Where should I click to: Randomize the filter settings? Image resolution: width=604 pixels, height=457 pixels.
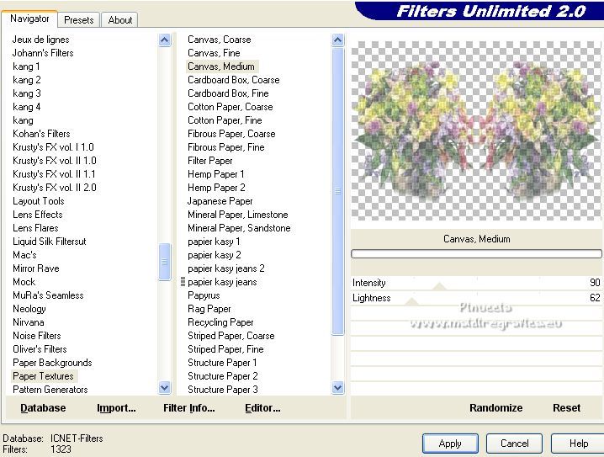point(495,407)
